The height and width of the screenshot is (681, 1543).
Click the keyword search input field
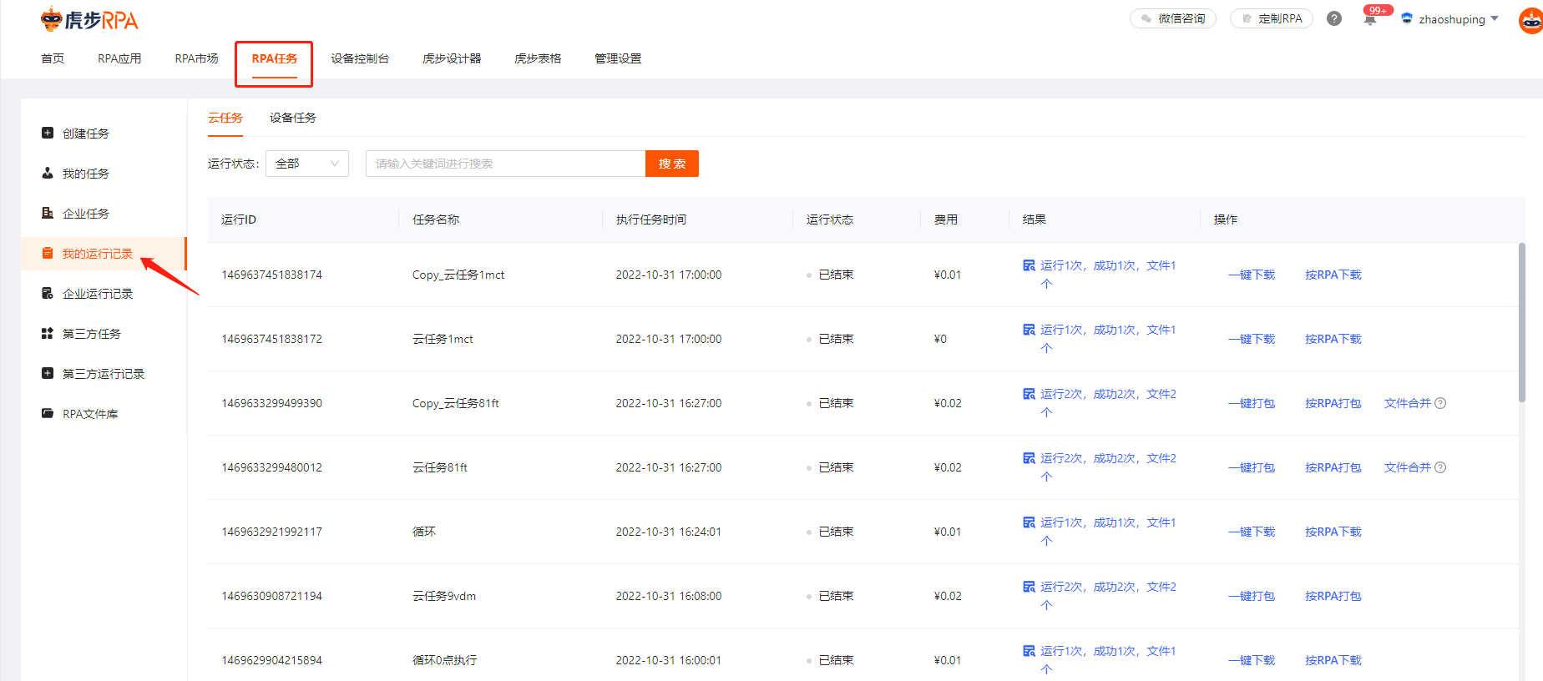click(x=506, y=164)
